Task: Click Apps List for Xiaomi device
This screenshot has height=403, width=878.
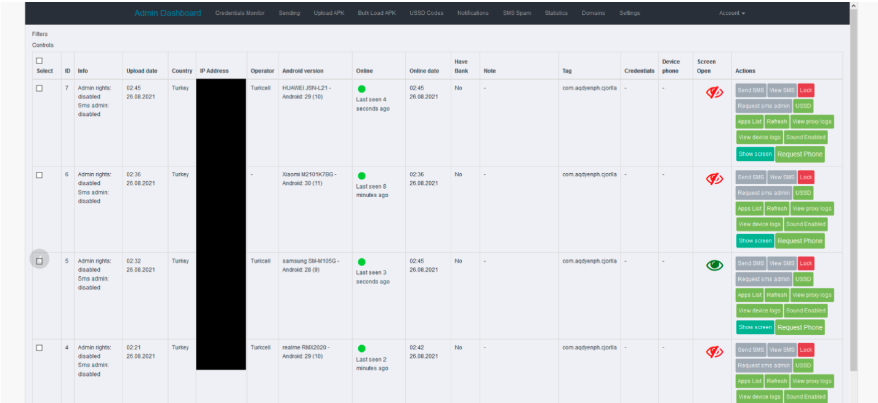Action: (749, 208)
